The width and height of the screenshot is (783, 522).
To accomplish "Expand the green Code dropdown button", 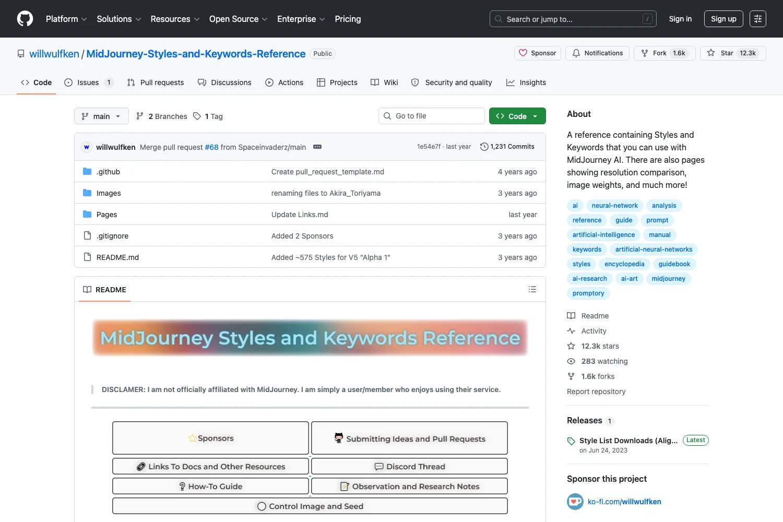I will click(x=517, y=116).
